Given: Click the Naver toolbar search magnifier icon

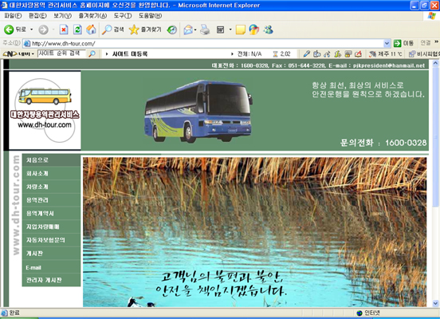Looking at the screenshot, I should click(x=92, y=53).
